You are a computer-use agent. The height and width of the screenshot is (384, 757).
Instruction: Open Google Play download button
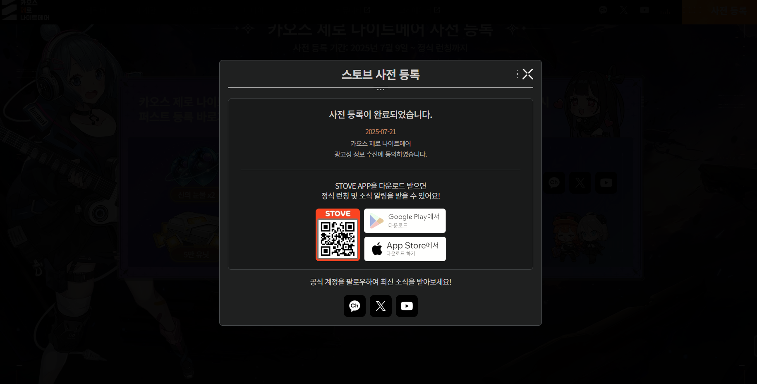tap(405, 221)
